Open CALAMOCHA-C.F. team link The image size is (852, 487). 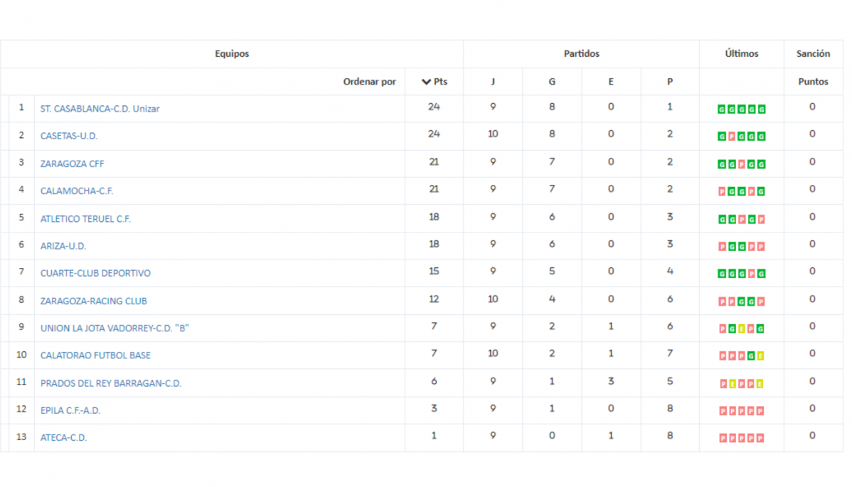pos(77,191)
